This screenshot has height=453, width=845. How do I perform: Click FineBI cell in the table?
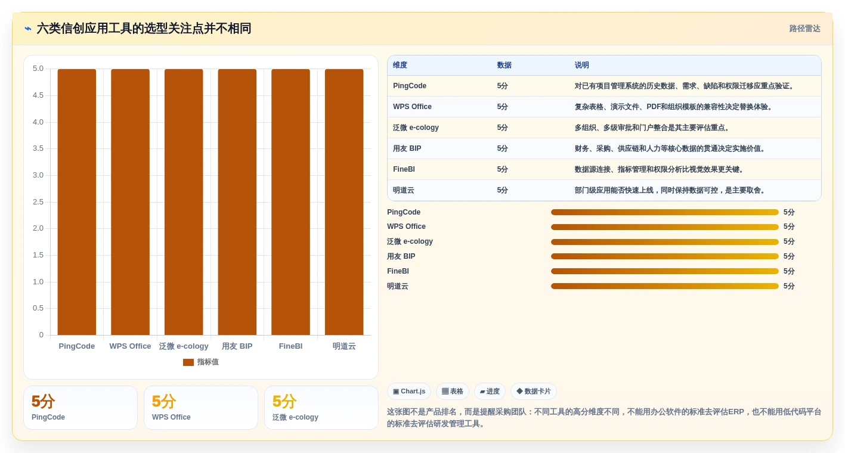pyautogui.click(x=404, y=169)
